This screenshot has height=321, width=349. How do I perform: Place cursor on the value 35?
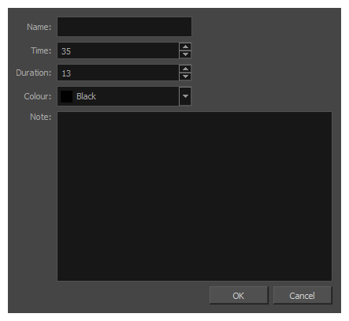66,51
